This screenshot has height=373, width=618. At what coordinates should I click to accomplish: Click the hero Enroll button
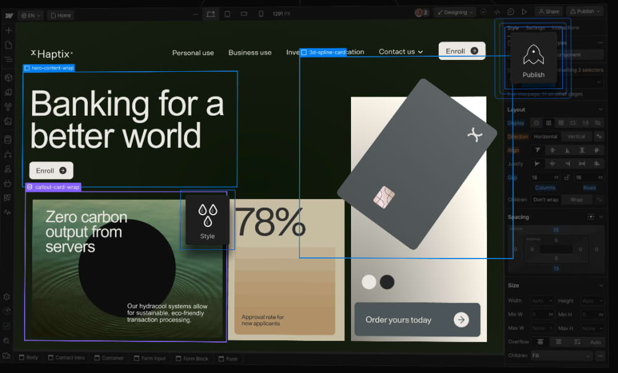51,170
